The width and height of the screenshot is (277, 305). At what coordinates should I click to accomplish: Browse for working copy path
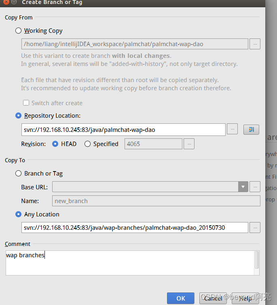(255, 44)
